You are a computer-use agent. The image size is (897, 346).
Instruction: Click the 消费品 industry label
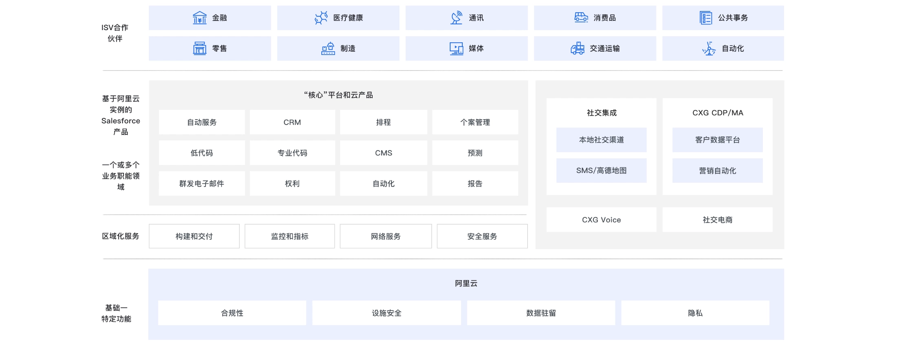605,18
